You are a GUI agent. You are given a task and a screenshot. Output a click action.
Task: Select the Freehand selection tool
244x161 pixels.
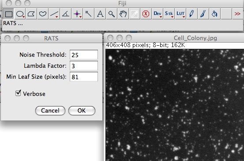pyautogui.click(x=43, y=14)
